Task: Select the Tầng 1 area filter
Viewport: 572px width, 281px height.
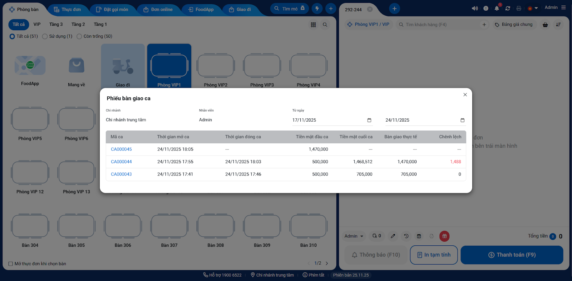Action: pyautogui.click(x=100, y=25)
